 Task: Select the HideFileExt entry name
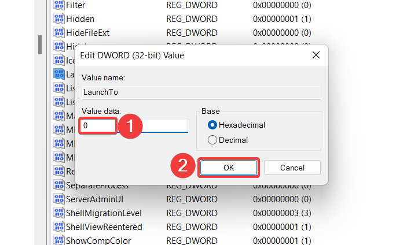point(88,32)
